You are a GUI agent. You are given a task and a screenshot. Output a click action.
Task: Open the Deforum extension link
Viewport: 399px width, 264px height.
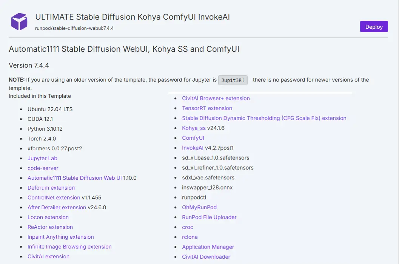tap(51, 188)
